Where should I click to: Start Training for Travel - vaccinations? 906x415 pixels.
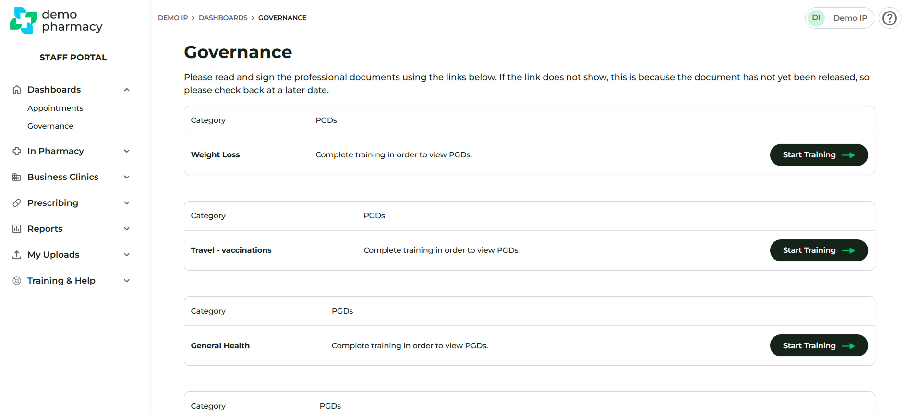[x=818, y=250]
